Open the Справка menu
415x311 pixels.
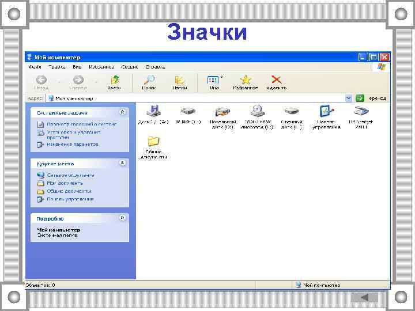pyautogui.click(x=156, y=67)
